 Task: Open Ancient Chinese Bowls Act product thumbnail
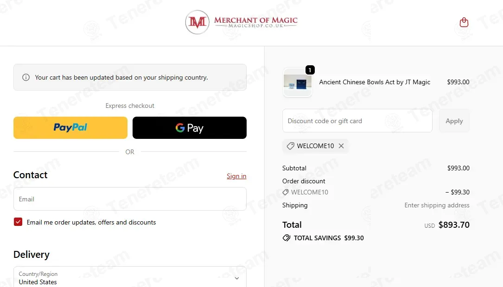click(x=298, y=83)
